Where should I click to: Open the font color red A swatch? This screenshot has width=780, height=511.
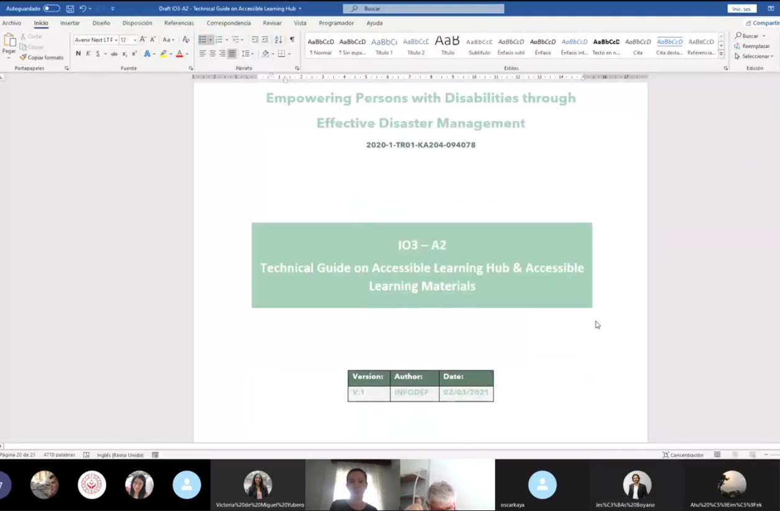coord(179,54)
